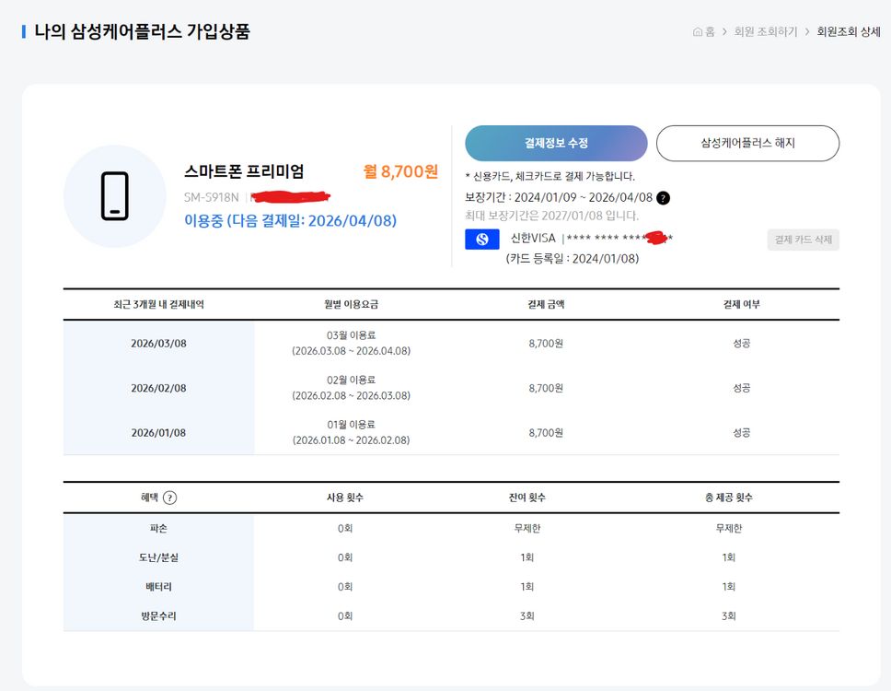The image size is (891, 691).
Task: Click the home icon in the breadcrumb
Action: tap(696, 30)
